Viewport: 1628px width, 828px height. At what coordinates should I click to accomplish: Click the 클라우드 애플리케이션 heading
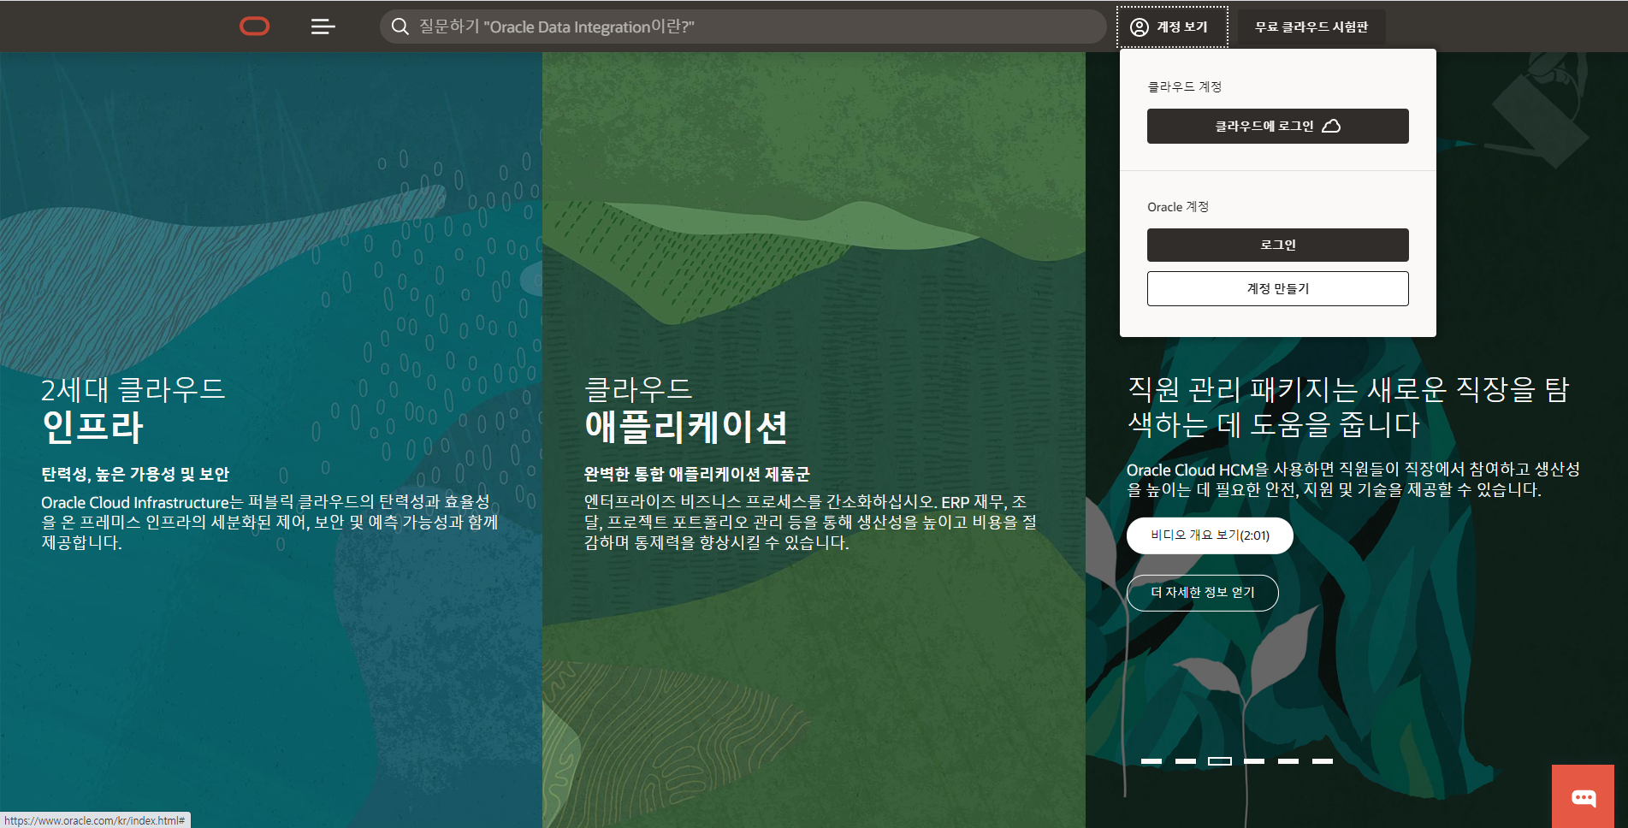click(686, 409)
